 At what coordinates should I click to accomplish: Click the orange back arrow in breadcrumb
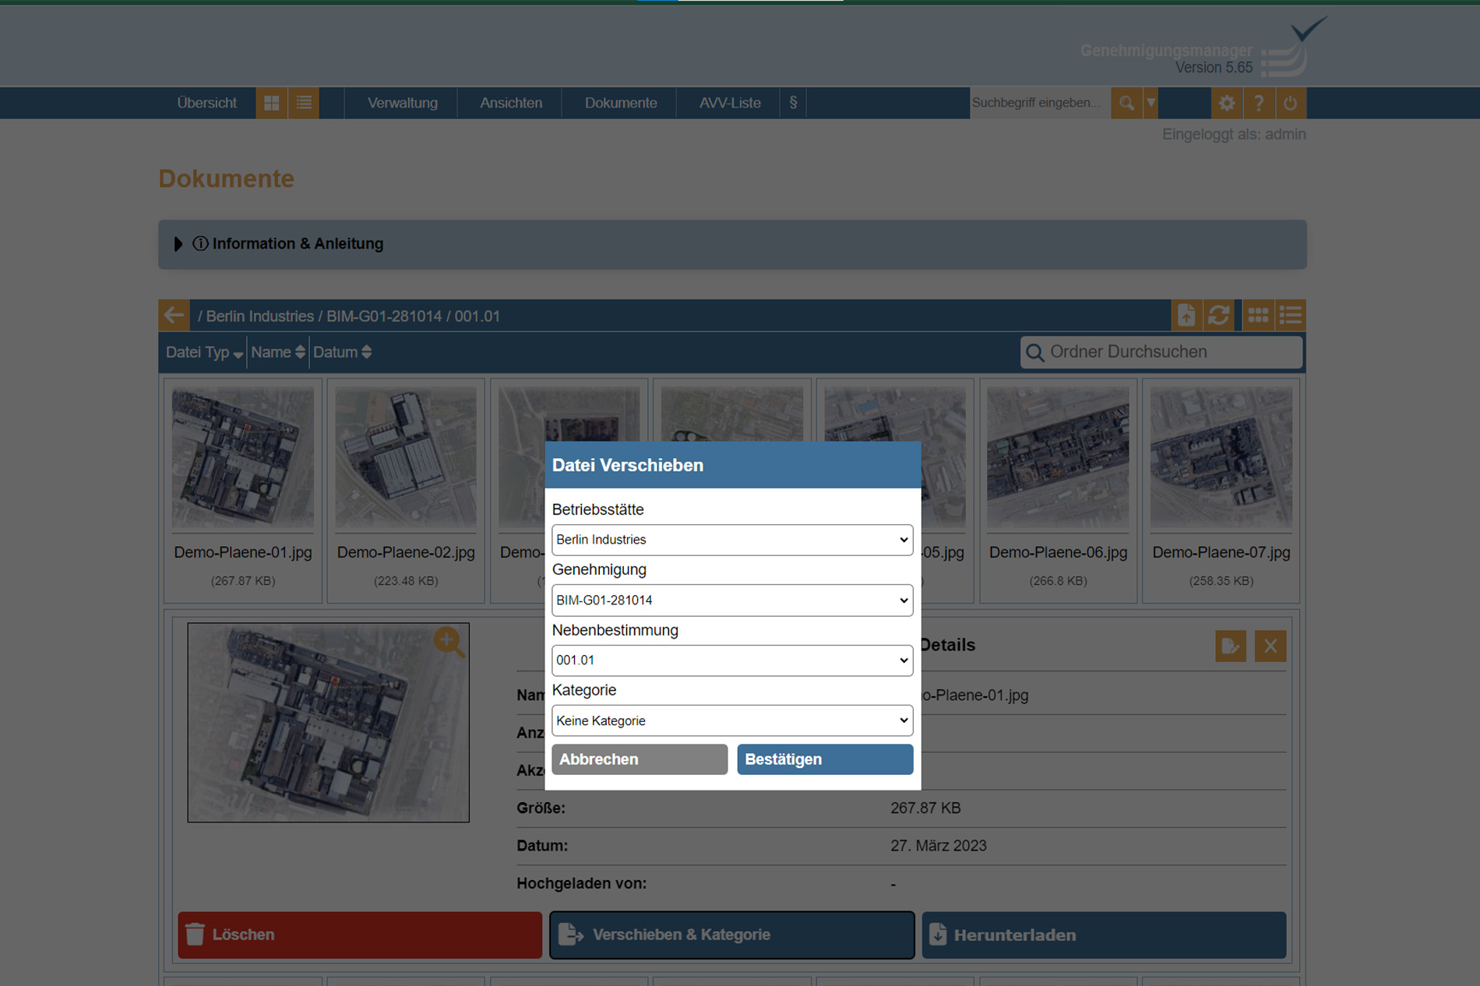[174, 315]
